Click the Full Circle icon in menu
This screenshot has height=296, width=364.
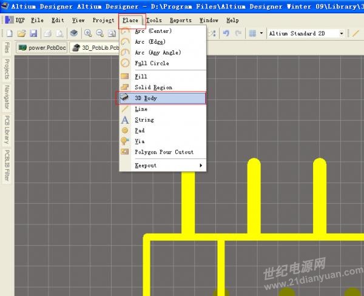pos(125,63)
